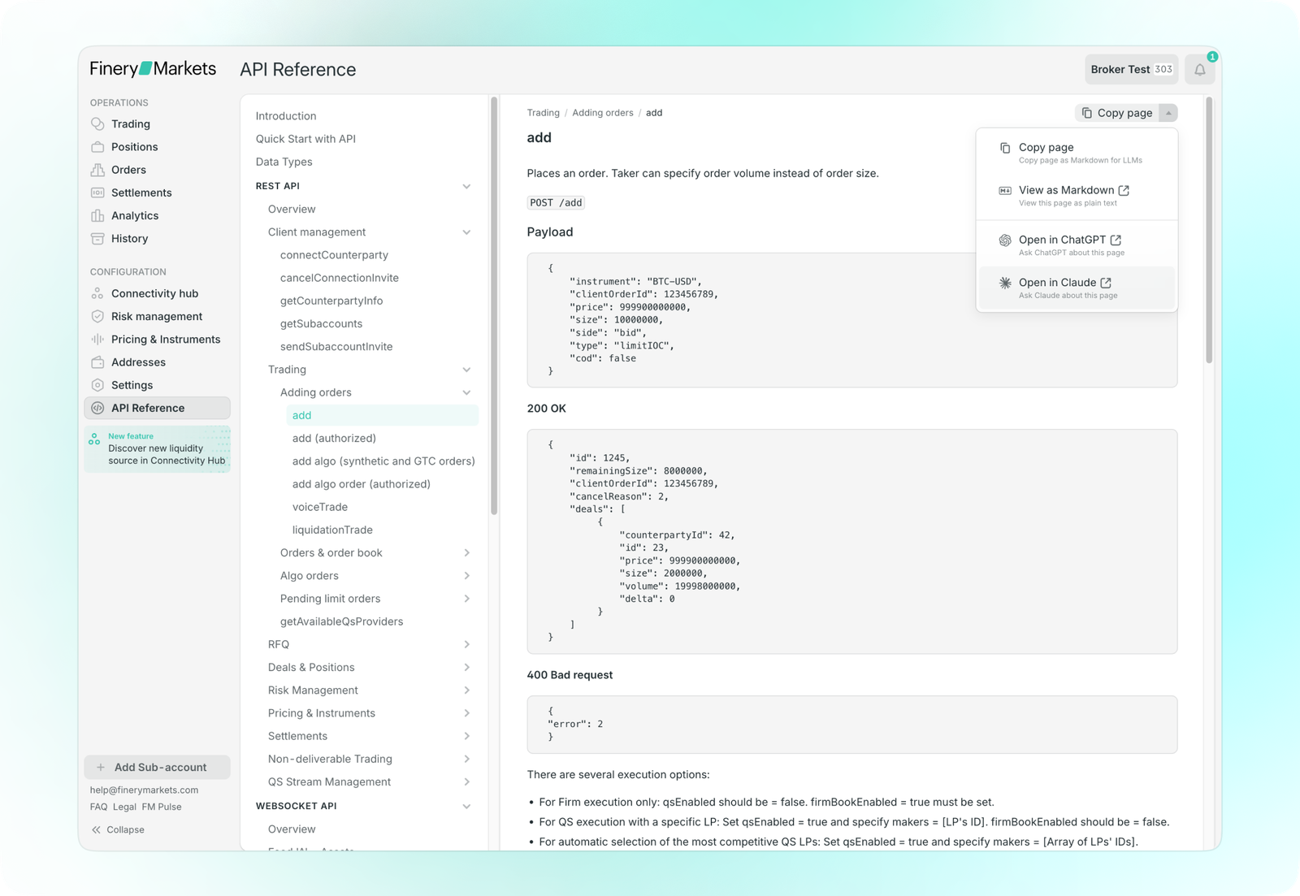Open the help@finerymarkets.com email link
This screenshot has width=1300, height=896.
pyautogui.click(x=144, y=790)
